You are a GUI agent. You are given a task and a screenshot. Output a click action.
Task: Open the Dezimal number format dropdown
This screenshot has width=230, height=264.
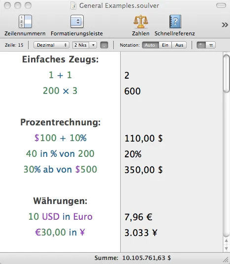(x=51, y=45)
